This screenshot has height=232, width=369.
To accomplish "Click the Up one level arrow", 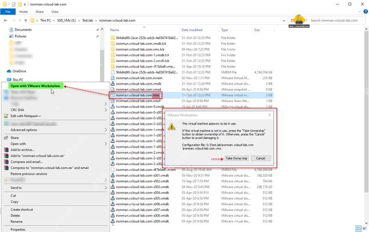I will [26, 20].
